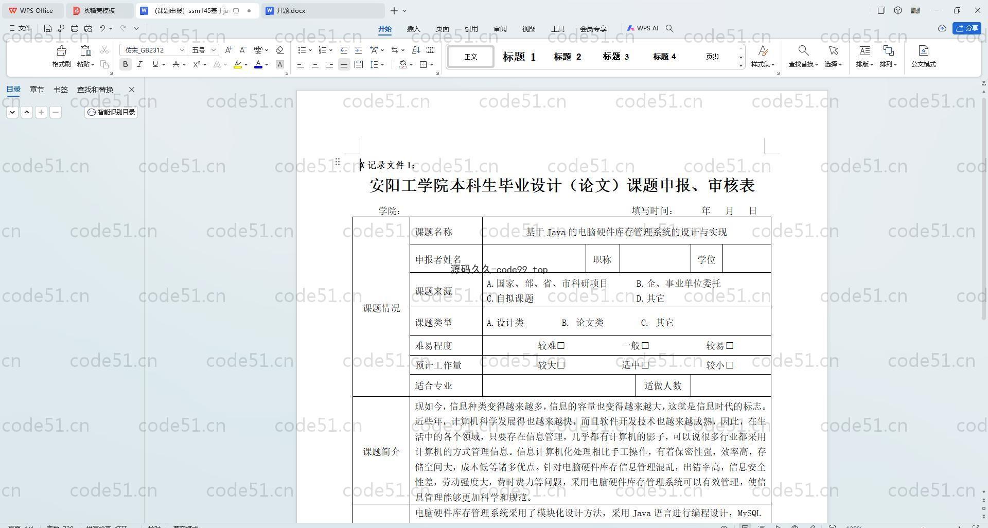Align text right
Viewport: 988px width, 528px height.
coord(329,64)
